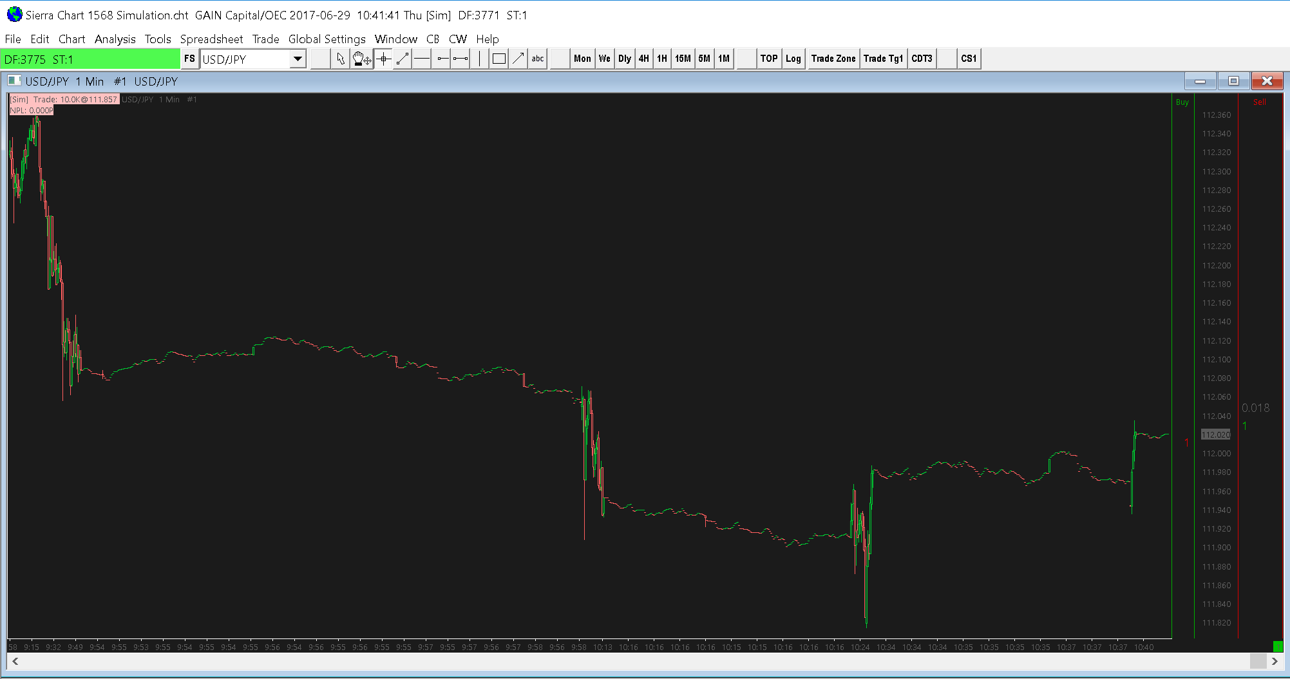Click the 111.820 price scale label
Screen dimensions: 1290x679
point(1216,623)
